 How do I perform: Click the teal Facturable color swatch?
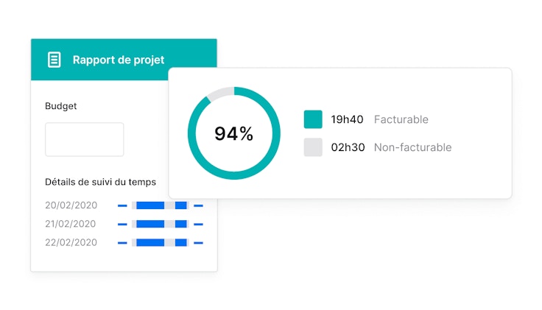coord(313,119)
